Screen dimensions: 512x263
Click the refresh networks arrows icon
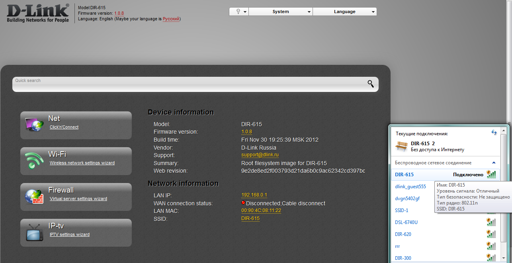pos(494,132)
